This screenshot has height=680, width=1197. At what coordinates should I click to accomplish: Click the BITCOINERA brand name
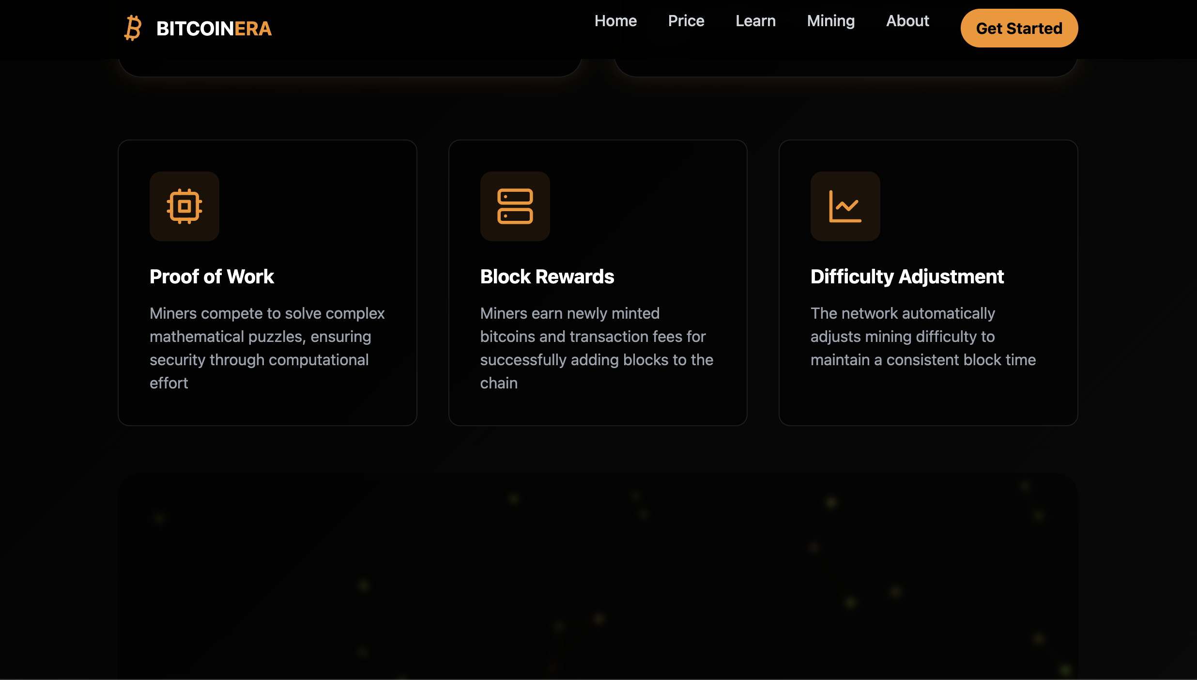[214, 29]
